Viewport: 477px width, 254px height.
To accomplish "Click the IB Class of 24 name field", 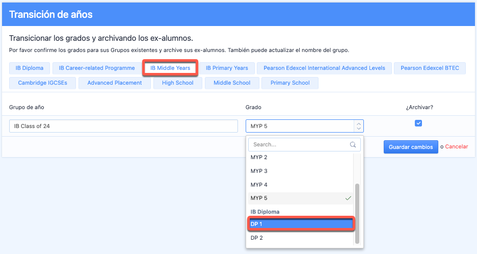I will click(x=123, y=126).
